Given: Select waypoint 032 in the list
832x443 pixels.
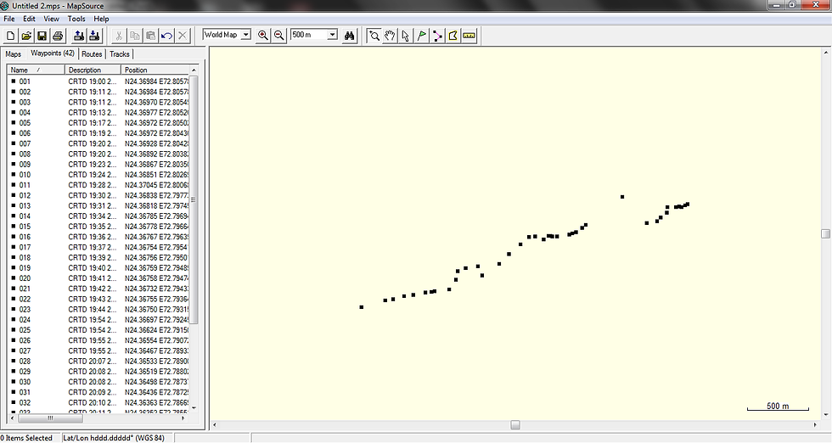Looking at the screenshot, I should [25, 402].
